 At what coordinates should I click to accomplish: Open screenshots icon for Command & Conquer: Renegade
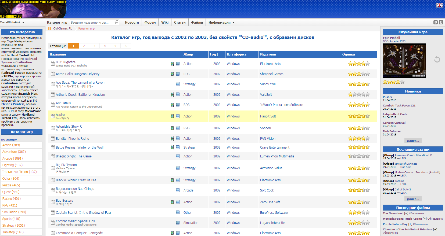point(172,233)
